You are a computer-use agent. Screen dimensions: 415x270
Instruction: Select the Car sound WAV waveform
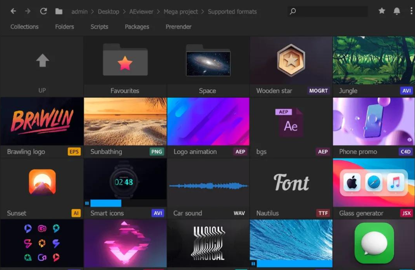[x=208, y=186]
